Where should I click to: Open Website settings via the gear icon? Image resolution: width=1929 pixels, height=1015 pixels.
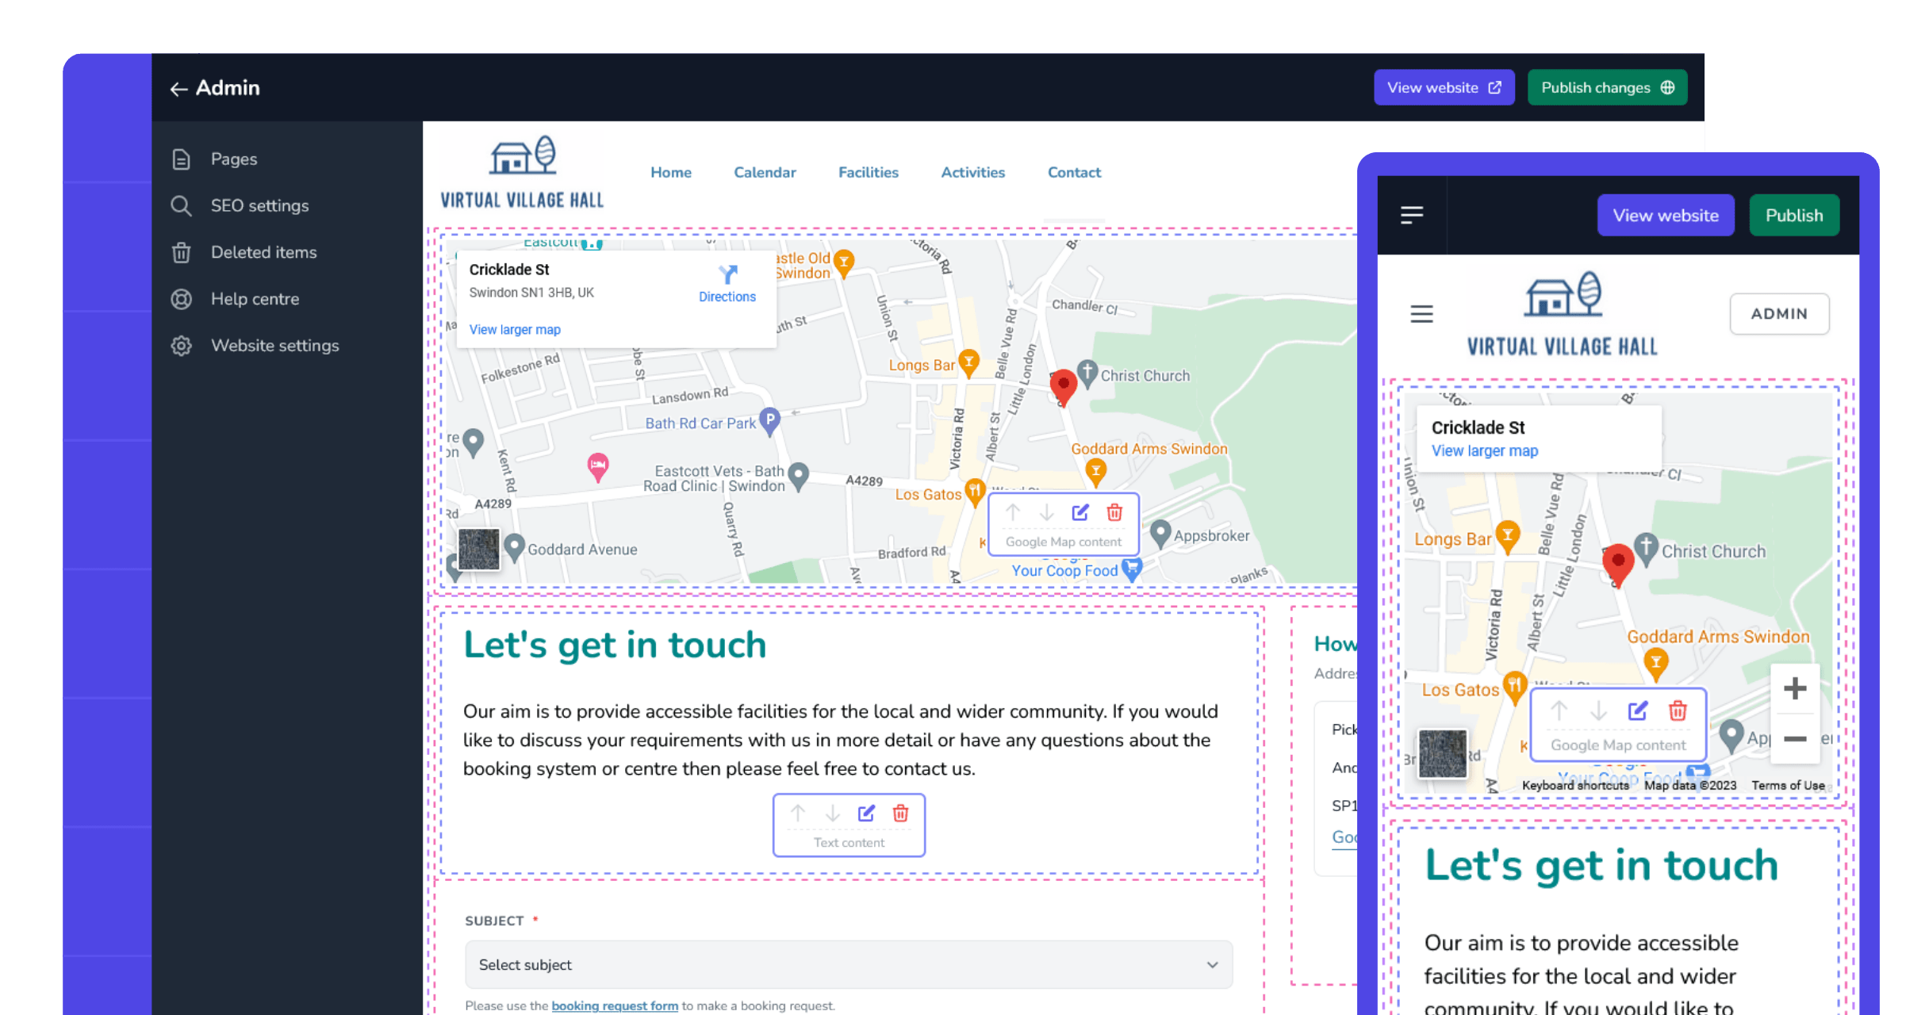[x=181, y=345]
